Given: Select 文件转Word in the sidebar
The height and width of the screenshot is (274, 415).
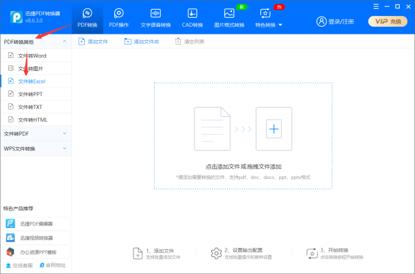Looking at the screenshot, I should (36, 55).
